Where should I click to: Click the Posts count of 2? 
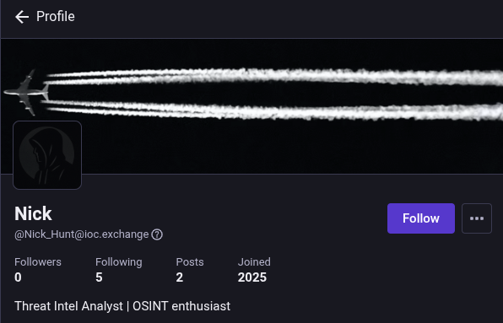pyautogui.click(x=180, y=277)
